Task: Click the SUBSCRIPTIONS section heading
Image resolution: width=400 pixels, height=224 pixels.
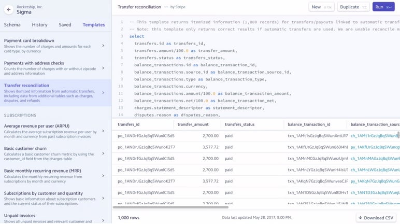Action: pos(20,115)
